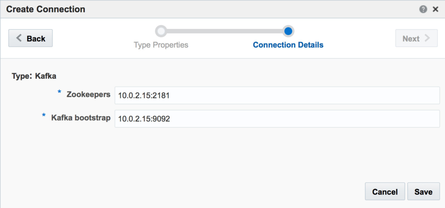Close the Create Connection dialog
Image resolution: width=445 pixels, height=208 pixels.
(x=435, y=10)
